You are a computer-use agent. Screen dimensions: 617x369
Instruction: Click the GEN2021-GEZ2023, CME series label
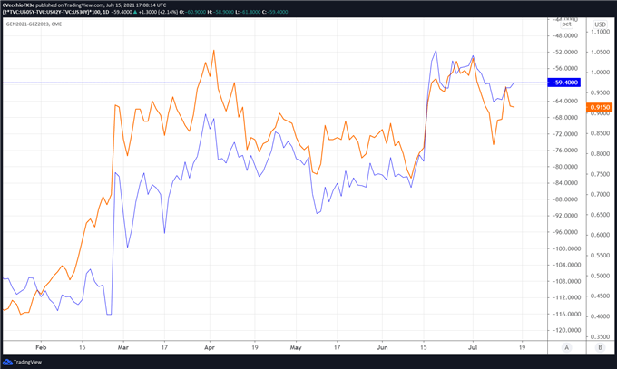(x=34, y=24)
